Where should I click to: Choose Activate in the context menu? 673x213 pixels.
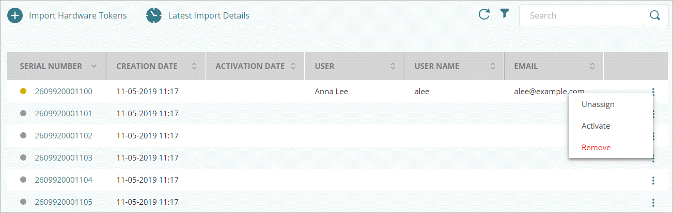coord(596,126)
